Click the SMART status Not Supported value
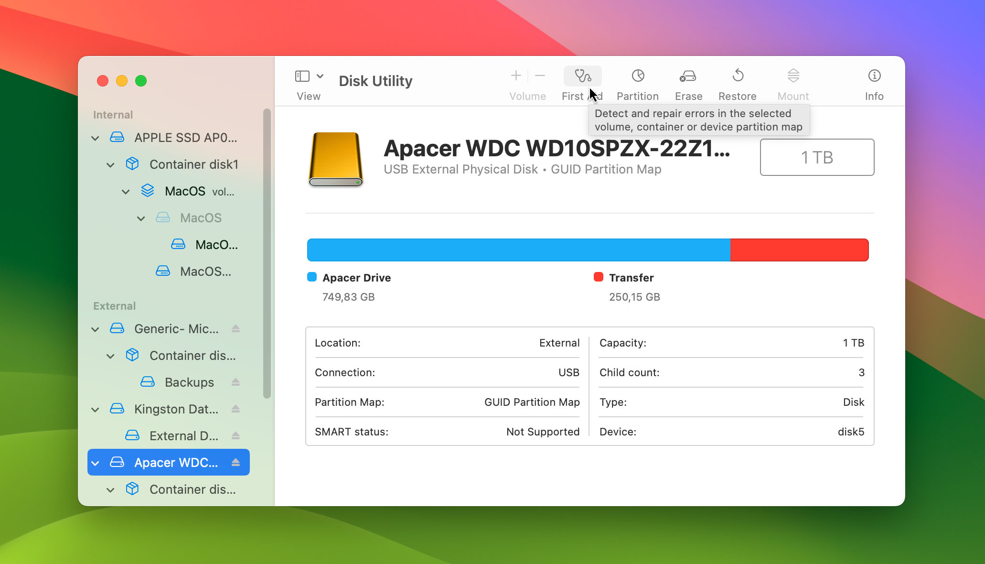Screen dimensions: 985x564 [543, 432]
